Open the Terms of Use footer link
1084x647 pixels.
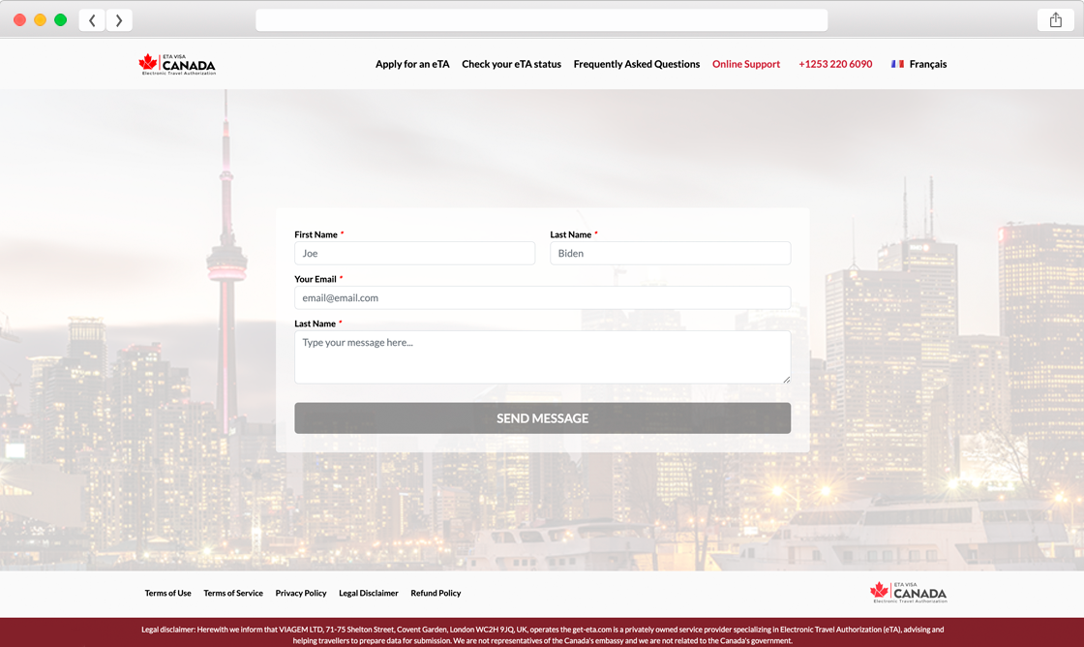[x=167, y=593]
